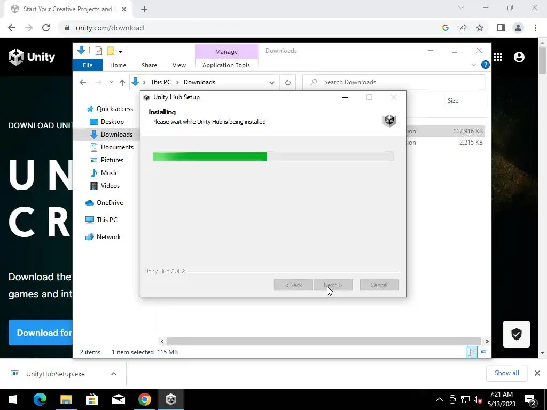Click Cancel in Unity Hub Setup

click(379, 285)
